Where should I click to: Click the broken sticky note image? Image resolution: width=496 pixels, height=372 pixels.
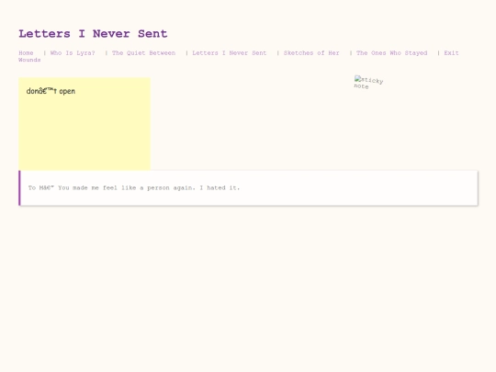click(368, 83)
